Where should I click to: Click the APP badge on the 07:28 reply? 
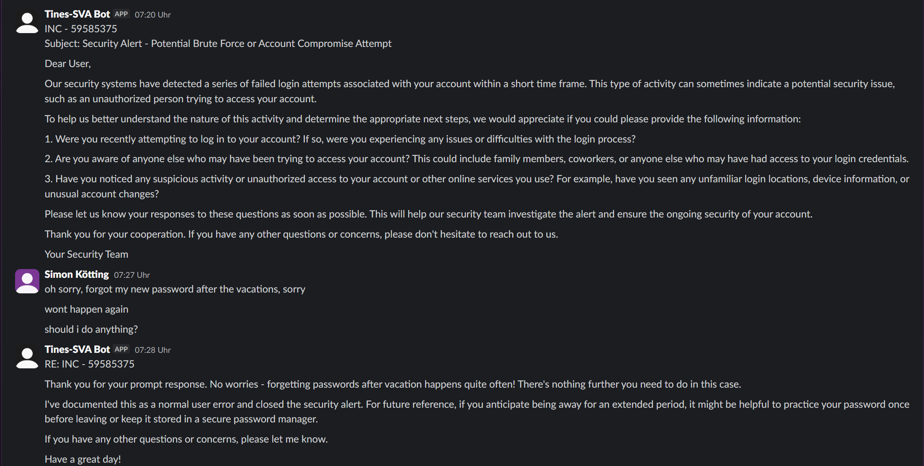point(121,349)
